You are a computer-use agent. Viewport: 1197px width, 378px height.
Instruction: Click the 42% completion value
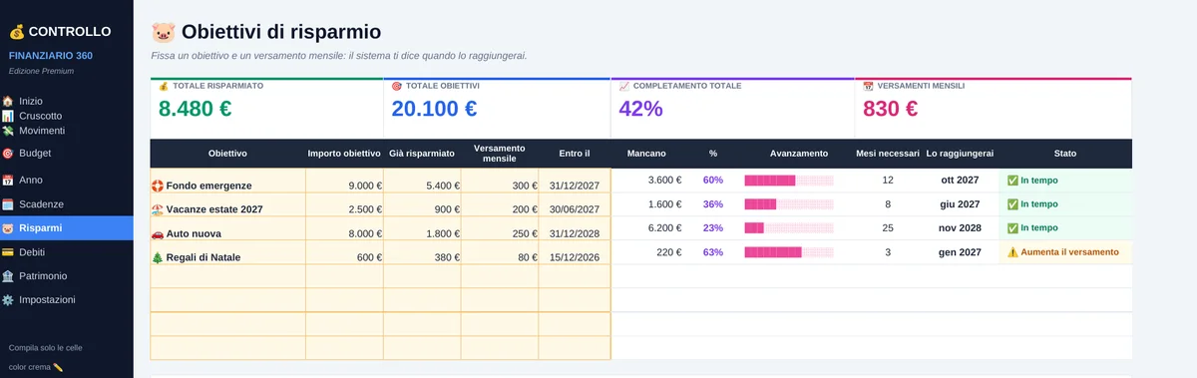[x=641, y=109]
